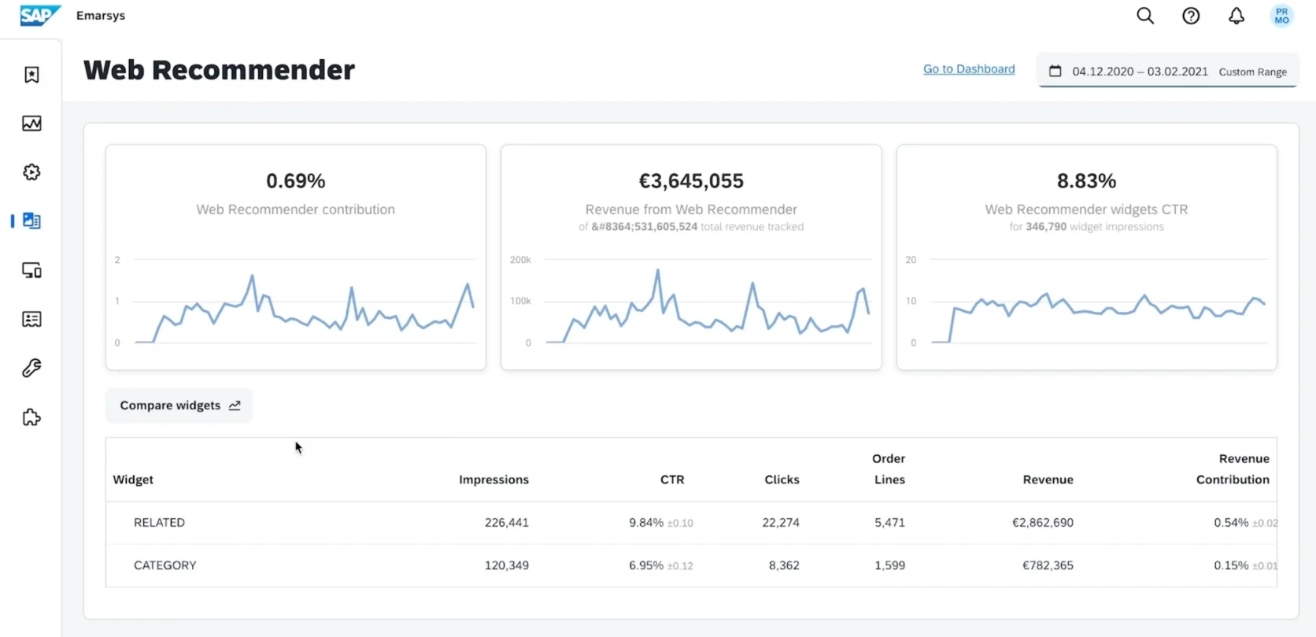
Task: Open the gear cog sidebar icon
Action: tap(31, 172)
